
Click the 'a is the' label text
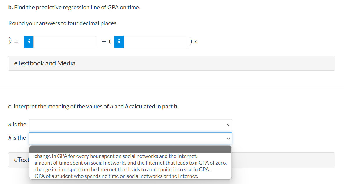tap(17, 124)
